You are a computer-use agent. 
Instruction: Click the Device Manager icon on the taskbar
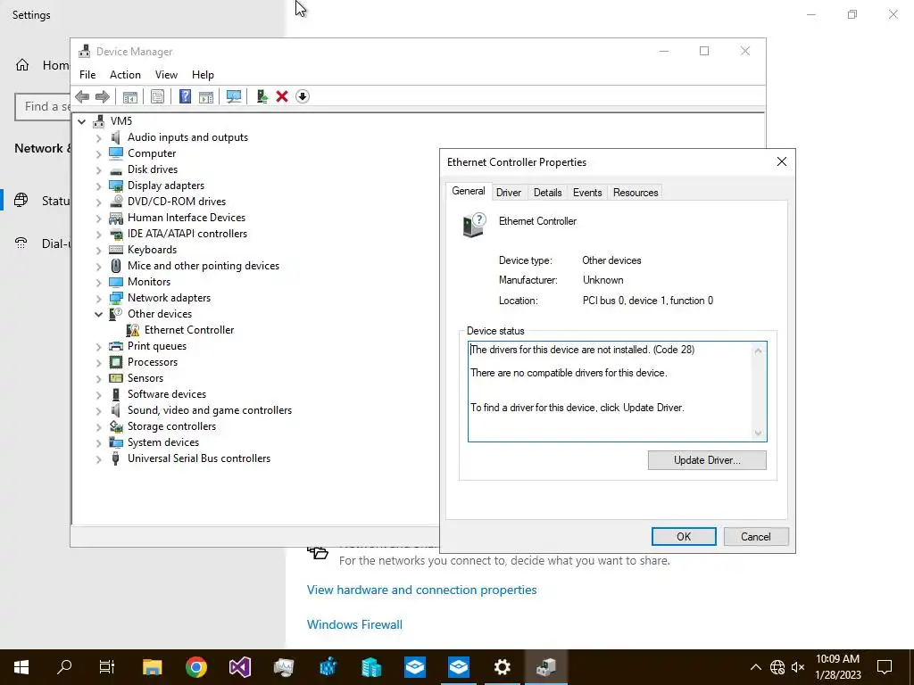(546, 667)
